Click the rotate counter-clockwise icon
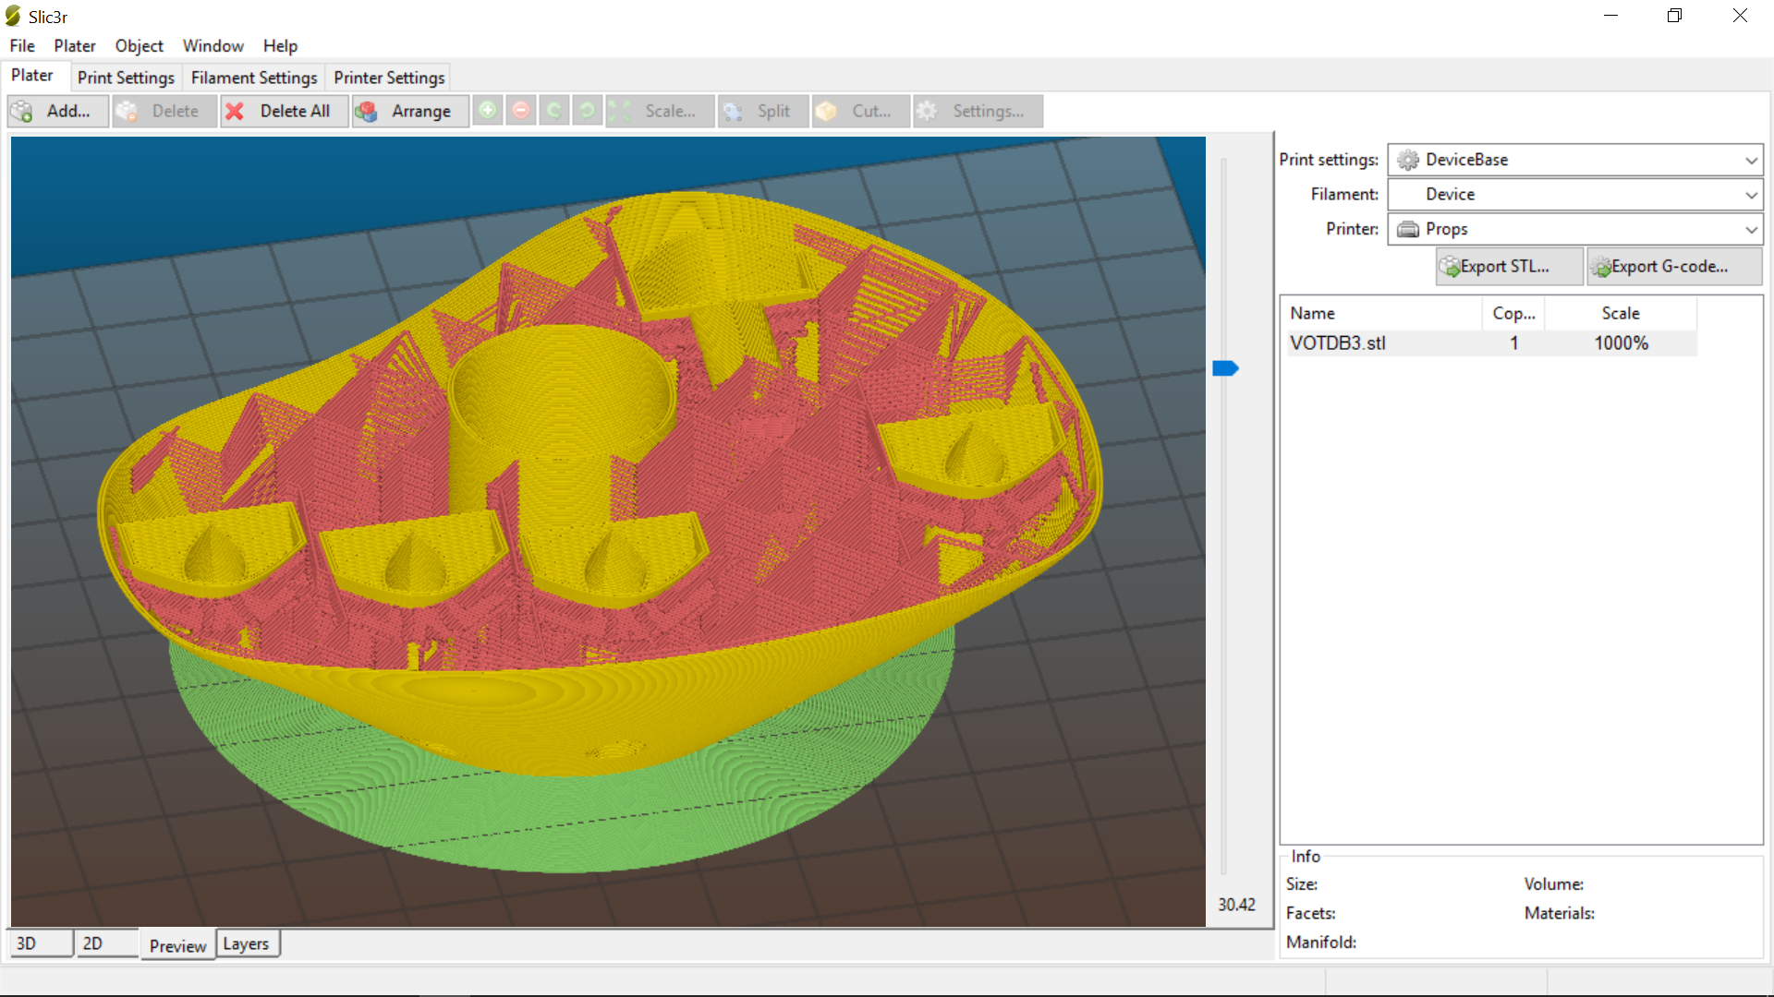This screenshot has width=1774, height=997. tap(554, 111)
